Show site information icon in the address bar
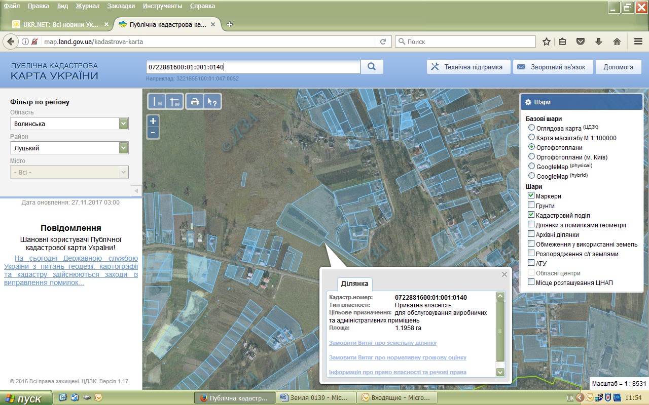 pyautogui.click(x=25, y=42)
